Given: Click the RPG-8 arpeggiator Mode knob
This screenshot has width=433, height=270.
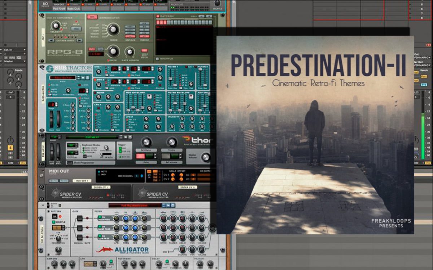Looking at the screenshot, I should (x=113, y=29).
